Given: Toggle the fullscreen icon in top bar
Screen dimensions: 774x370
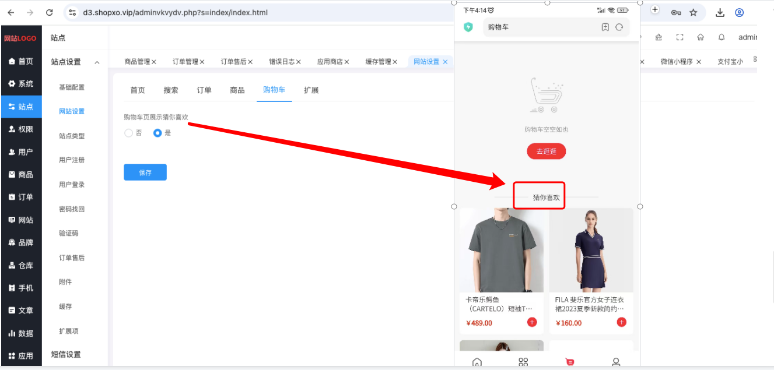Looking at the screenshot, I should tap(680, 37).
